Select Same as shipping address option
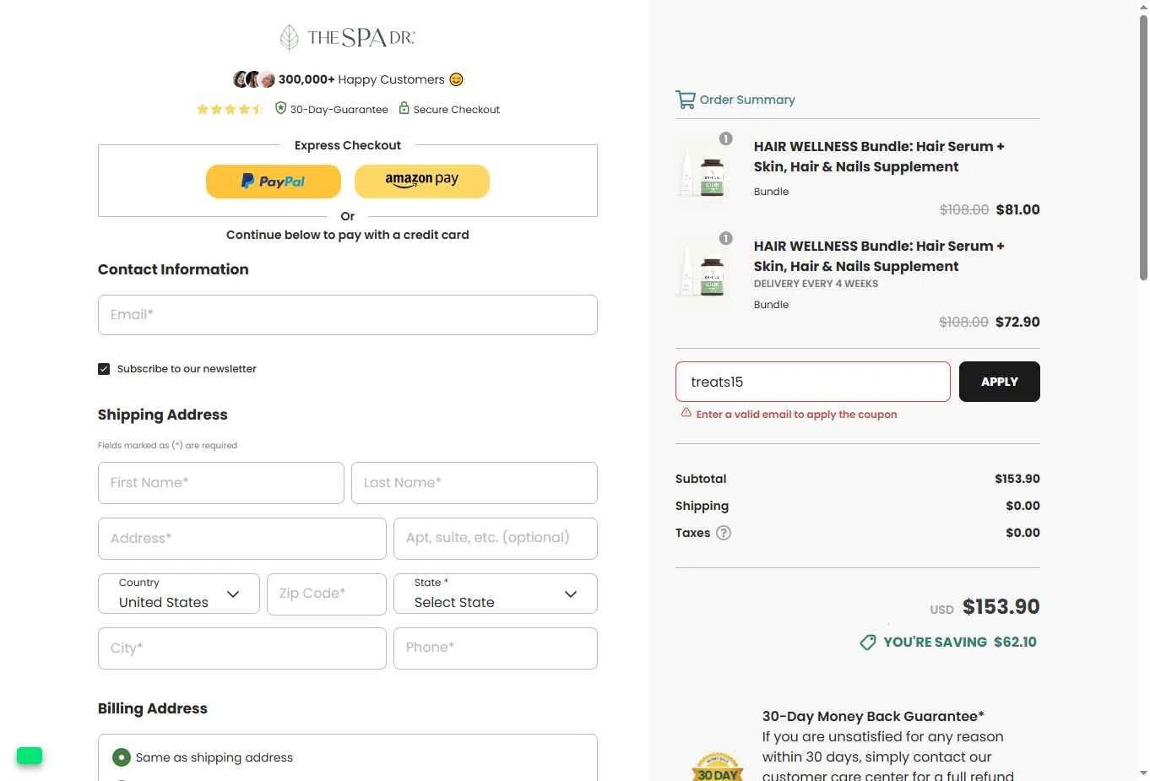This screenshot has height=781, width=1150. click(x=122, y=757)
